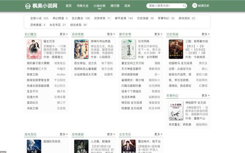The height and width of the screenshot is (153, 245).
Task: Expand 更多 in the 恐怖悬疑 section
Action: [x=111, y=134]
